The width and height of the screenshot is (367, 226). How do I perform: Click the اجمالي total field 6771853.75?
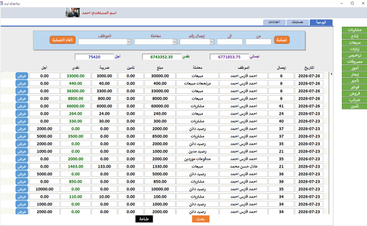click(x=230, y=57)
